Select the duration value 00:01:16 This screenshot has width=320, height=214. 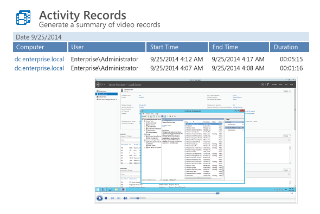[x=291, y=68]
